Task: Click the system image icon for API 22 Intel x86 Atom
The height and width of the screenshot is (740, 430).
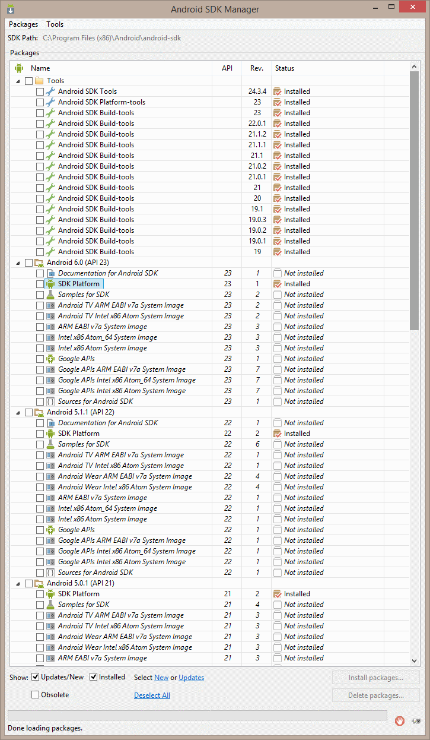Action: 50,519
